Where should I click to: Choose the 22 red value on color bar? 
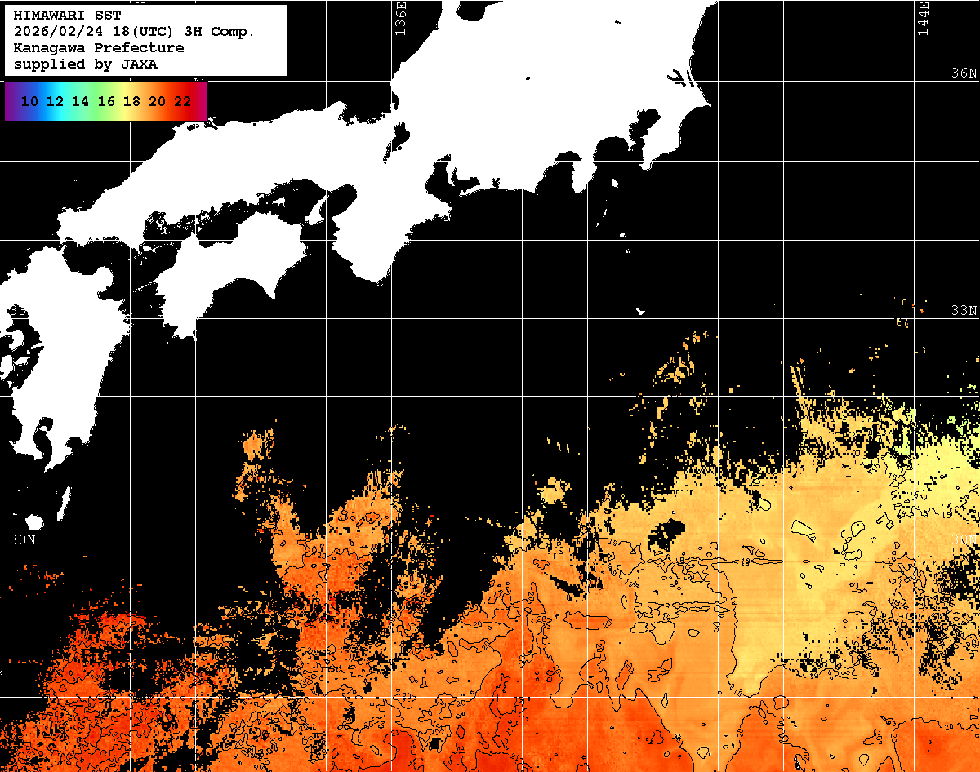183,101
